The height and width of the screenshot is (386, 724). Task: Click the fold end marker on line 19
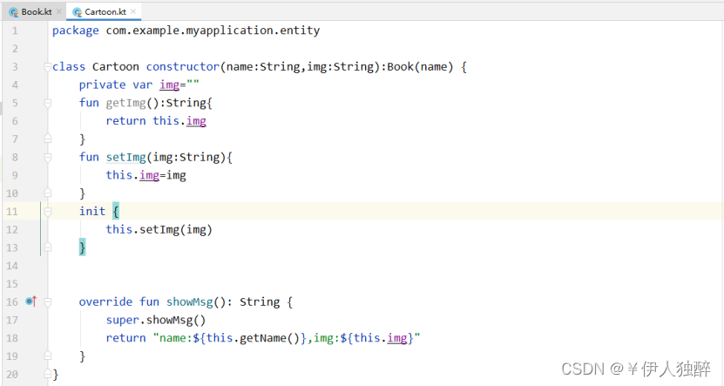(x=48, y=356)
